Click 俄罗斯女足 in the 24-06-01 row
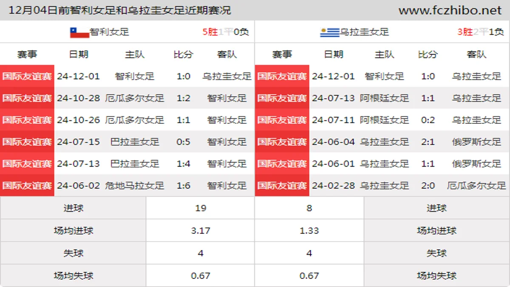510x287 pixels. pyautogui.click(x=477, y=164)
